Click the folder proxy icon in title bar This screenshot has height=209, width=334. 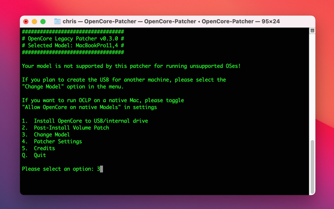coord(57,21)
